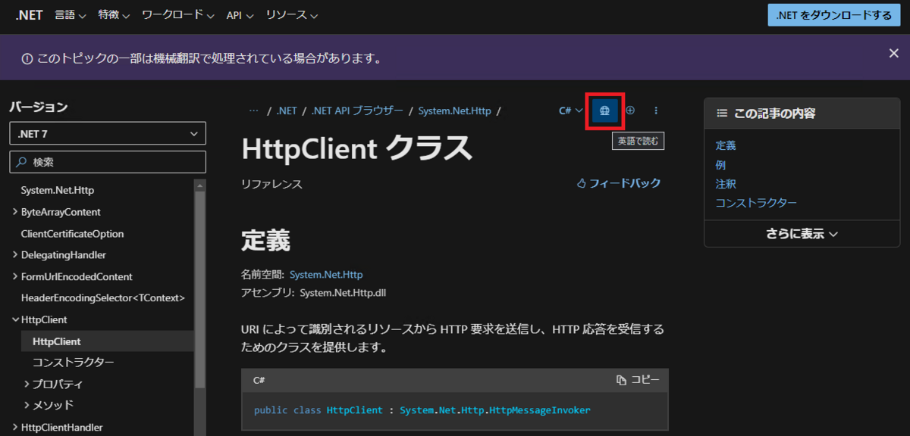Click the System.Net.Http breadcrumb link
This screenshot has width=910, height=436.
coord(454,111)
